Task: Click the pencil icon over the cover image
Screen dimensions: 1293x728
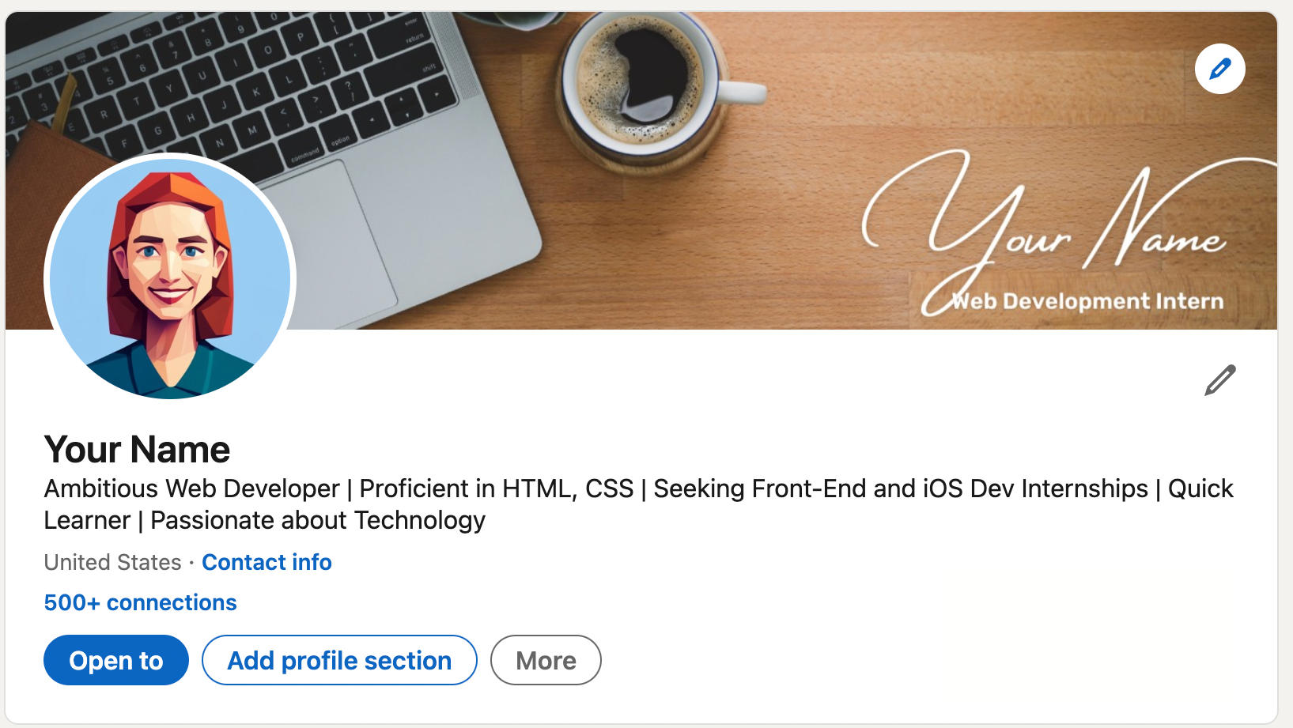Action: [1219, 69]
